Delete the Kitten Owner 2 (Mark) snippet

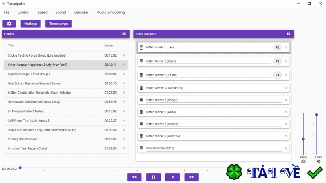click(x=286, y=61)
